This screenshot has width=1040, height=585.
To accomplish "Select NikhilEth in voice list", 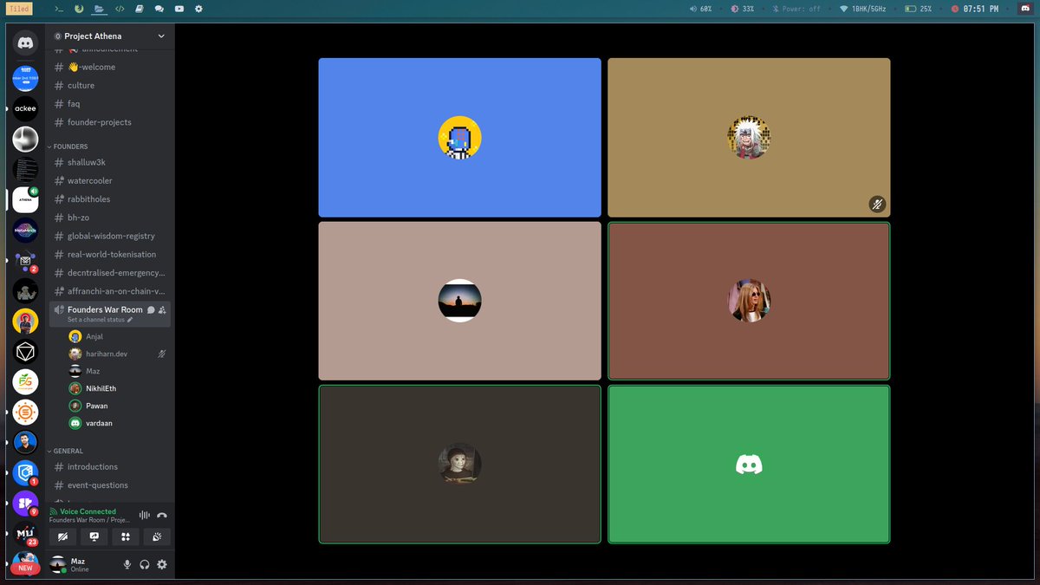I will tap(117, 388).
